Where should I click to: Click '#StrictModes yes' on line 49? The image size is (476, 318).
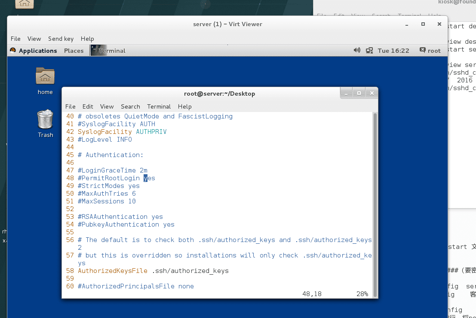(x=109, y=186)
